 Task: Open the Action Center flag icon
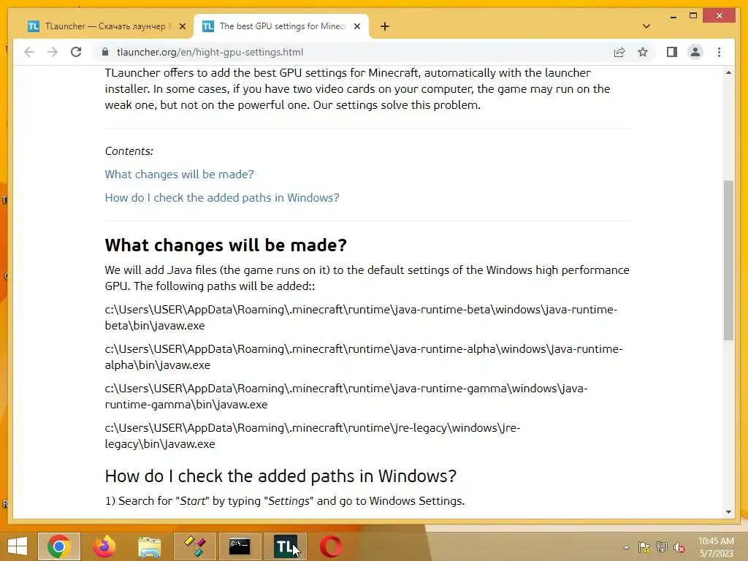[x=644, y=547]
